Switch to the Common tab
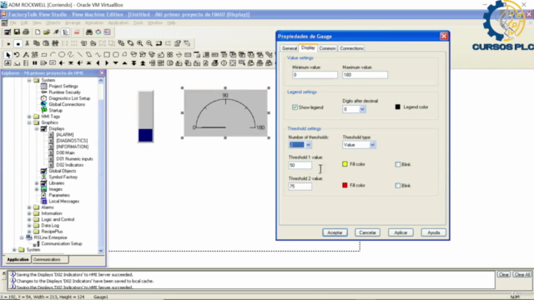 tap(327, 48)
